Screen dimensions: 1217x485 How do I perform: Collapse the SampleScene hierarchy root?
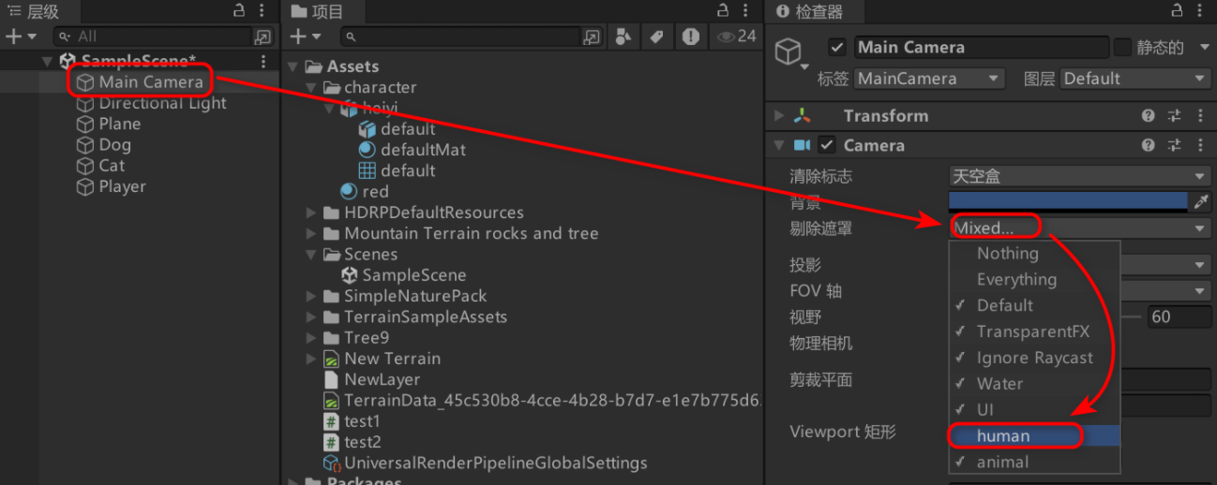(49, 61)
